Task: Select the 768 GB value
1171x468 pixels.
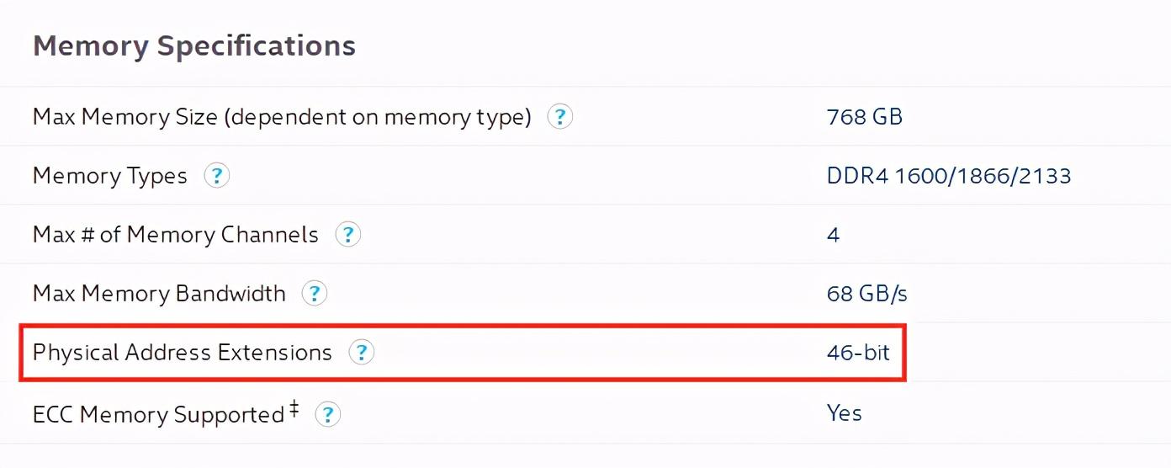Action: tap(864, 117)
